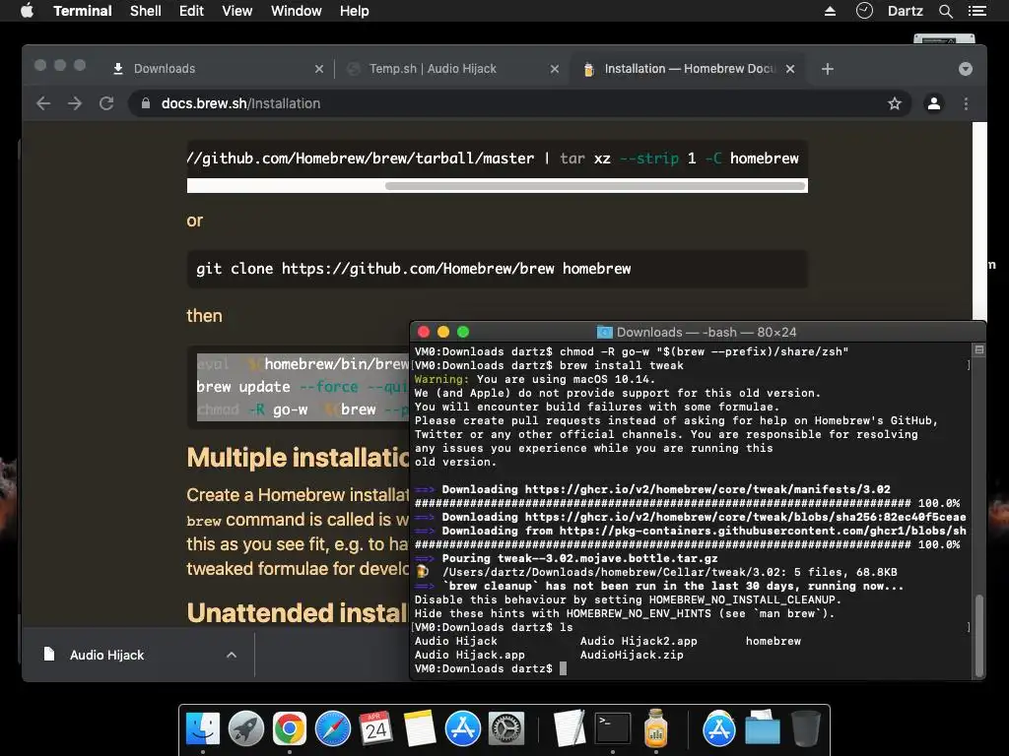Image resolution: width=1009 pixels, height=756 pixels.
Task: Click the Terminal vertical scrollbar
Action: click(x=979, y=635)
